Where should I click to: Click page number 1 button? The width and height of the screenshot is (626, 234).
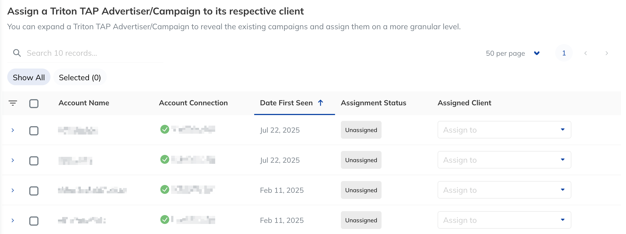(x=564, y=53)
